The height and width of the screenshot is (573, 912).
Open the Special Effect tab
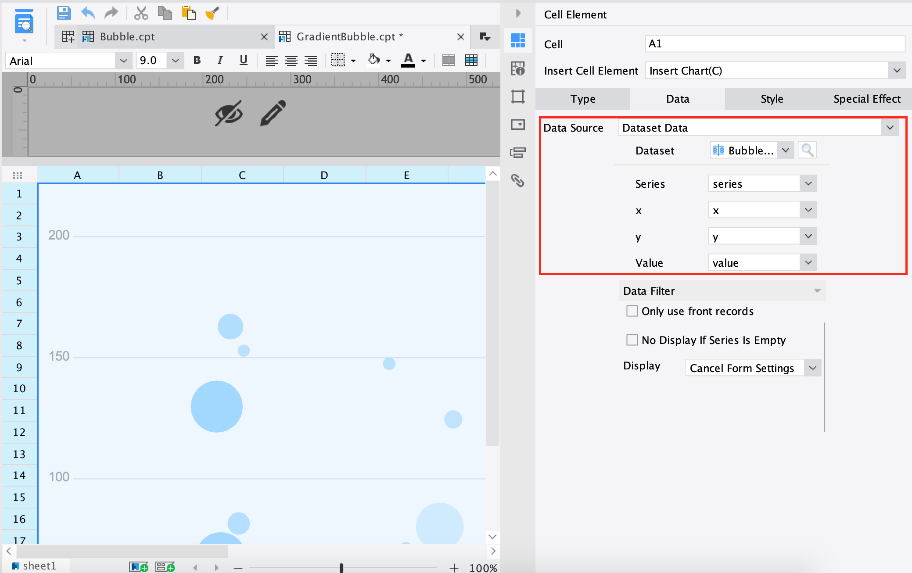click(867, 99)
